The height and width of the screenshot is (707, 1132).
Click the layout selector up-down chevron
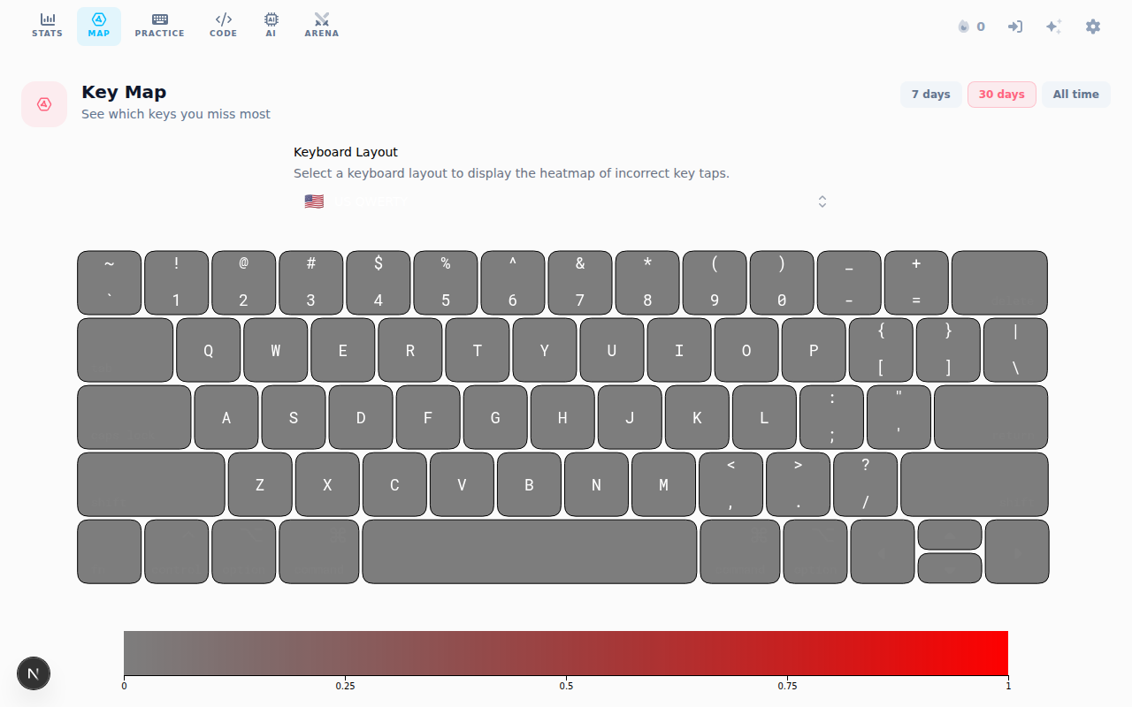822,201
